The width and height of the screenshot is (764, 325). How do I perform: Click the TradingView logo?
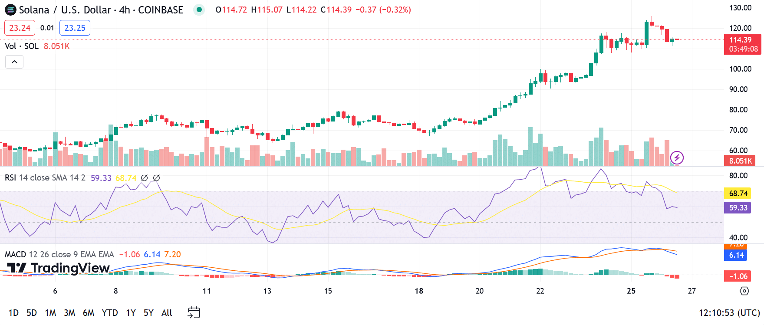pos(59,268)
